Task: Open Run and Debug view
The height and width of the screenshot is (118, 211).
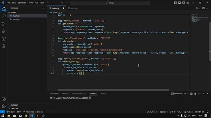Action: (4, 31)
